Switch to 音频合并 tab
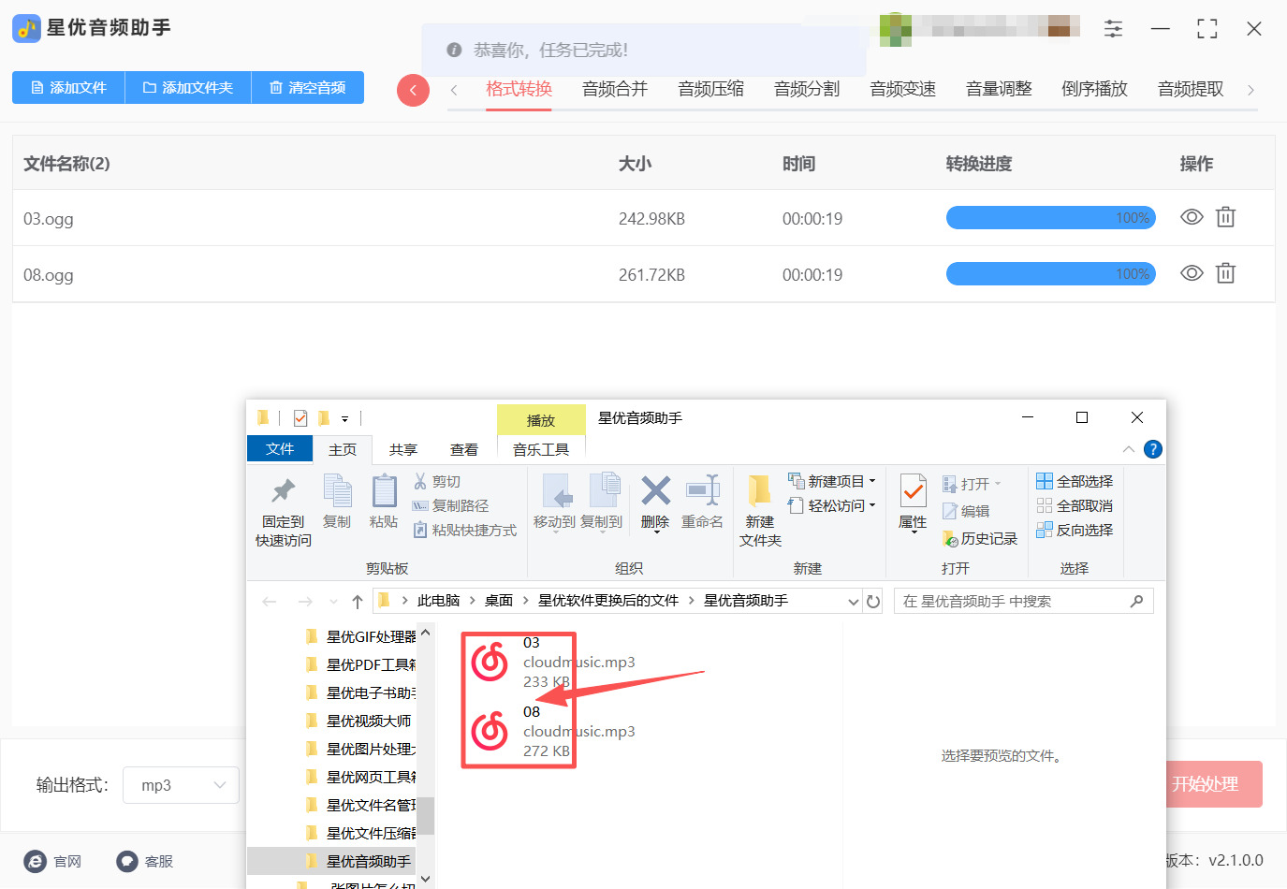Viewport: 1287px width, 889px height. (615, 89)
